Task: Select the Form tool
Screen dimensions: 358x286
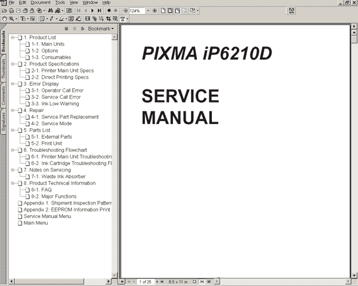Action: (115, 18)
